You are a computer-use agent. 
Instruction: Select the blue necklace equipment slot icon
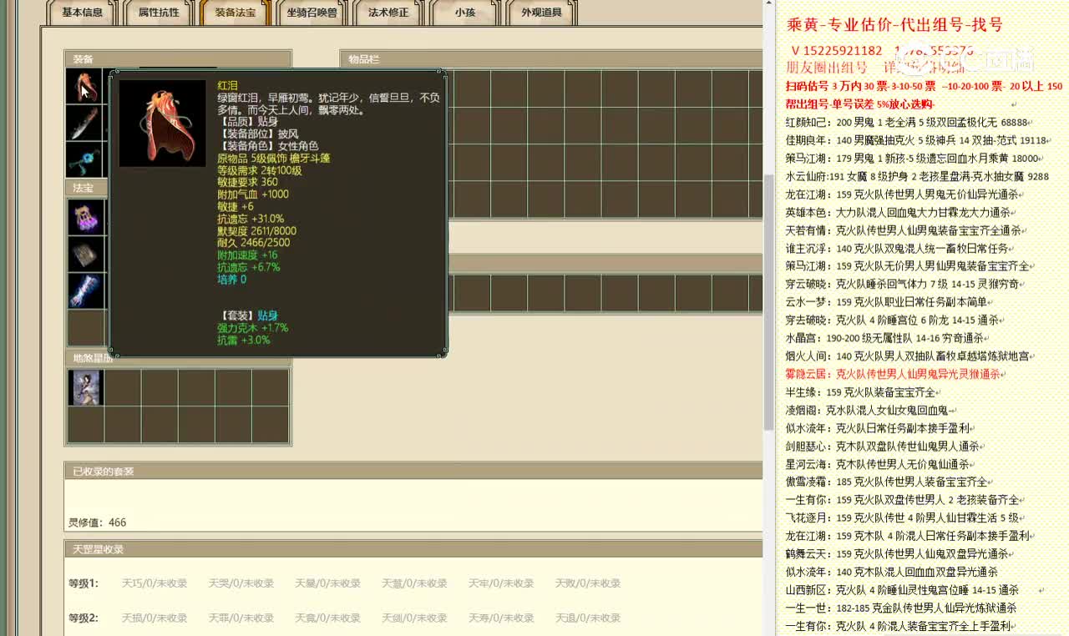(85, 159)
